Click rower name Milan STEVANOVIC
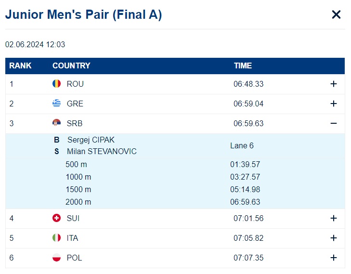This screenshot has height=274, width=351. click(x=102, y=152)
